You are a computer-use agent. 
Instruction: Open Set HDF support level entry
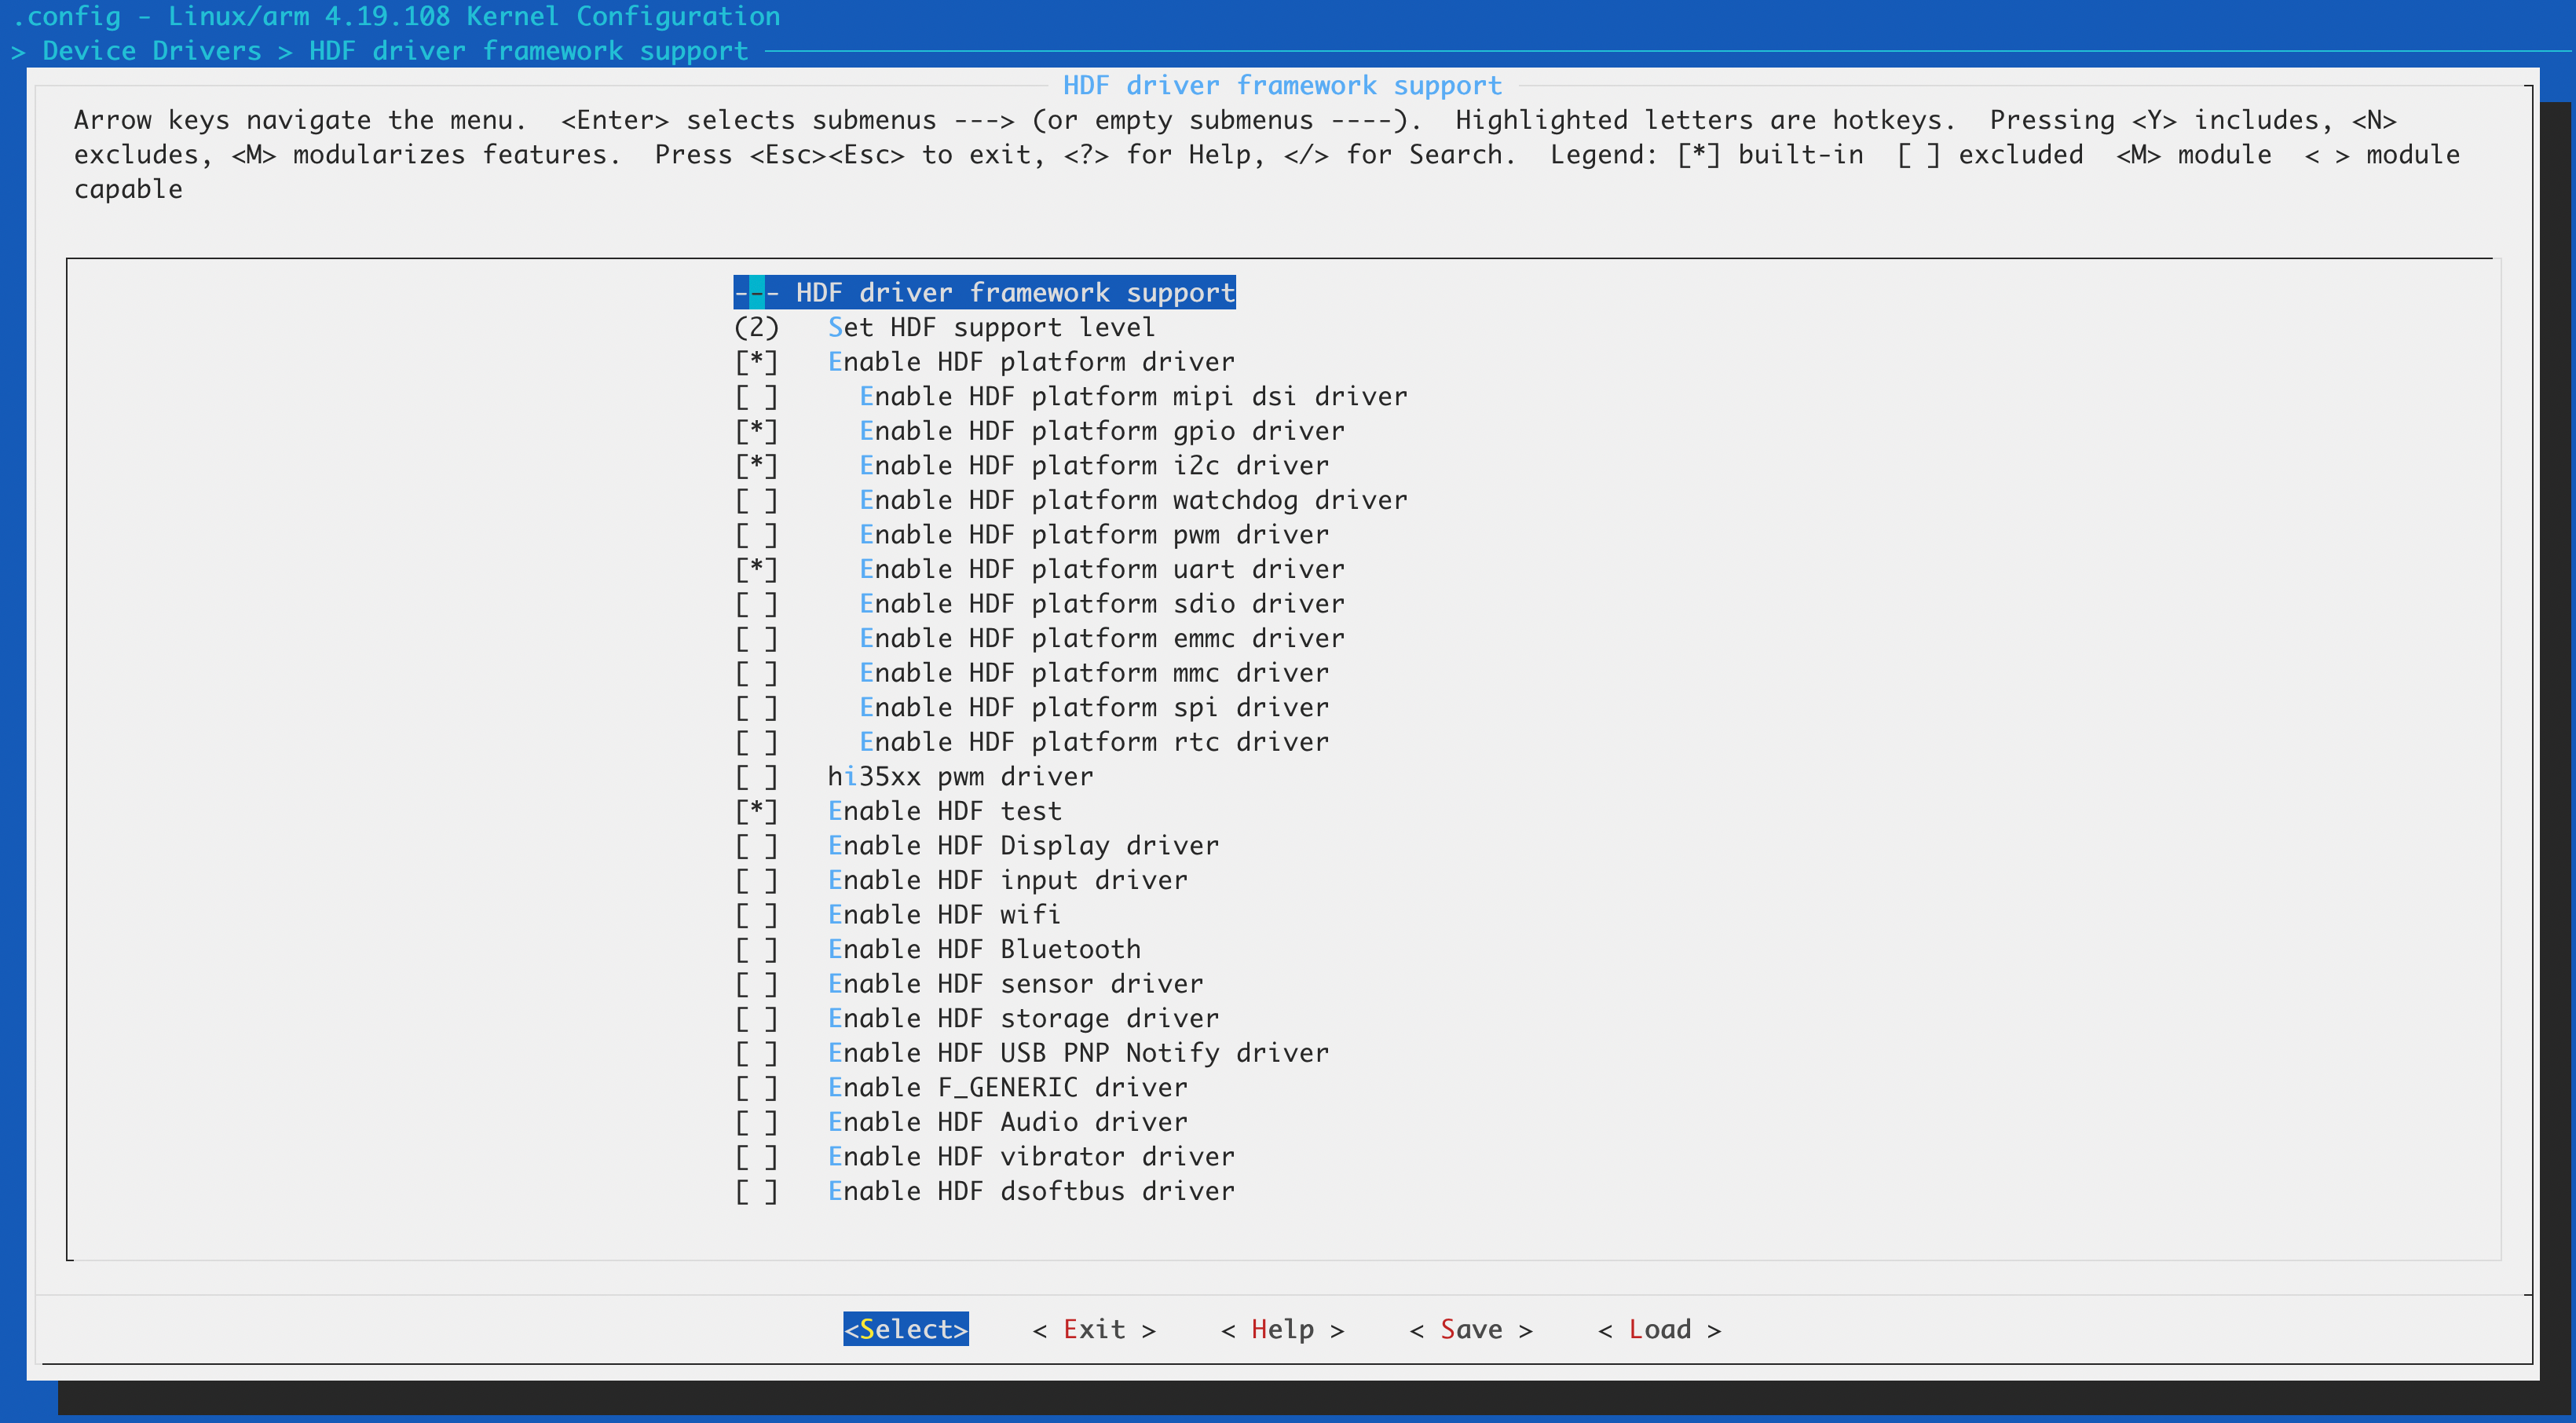[x=992, y=327]
